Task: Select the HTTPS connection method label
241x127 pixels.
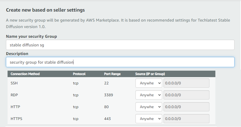Action: click(16, 119)
